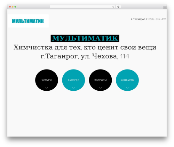Maximize the window with green button

pyautogui.click(x=15, y=7)
